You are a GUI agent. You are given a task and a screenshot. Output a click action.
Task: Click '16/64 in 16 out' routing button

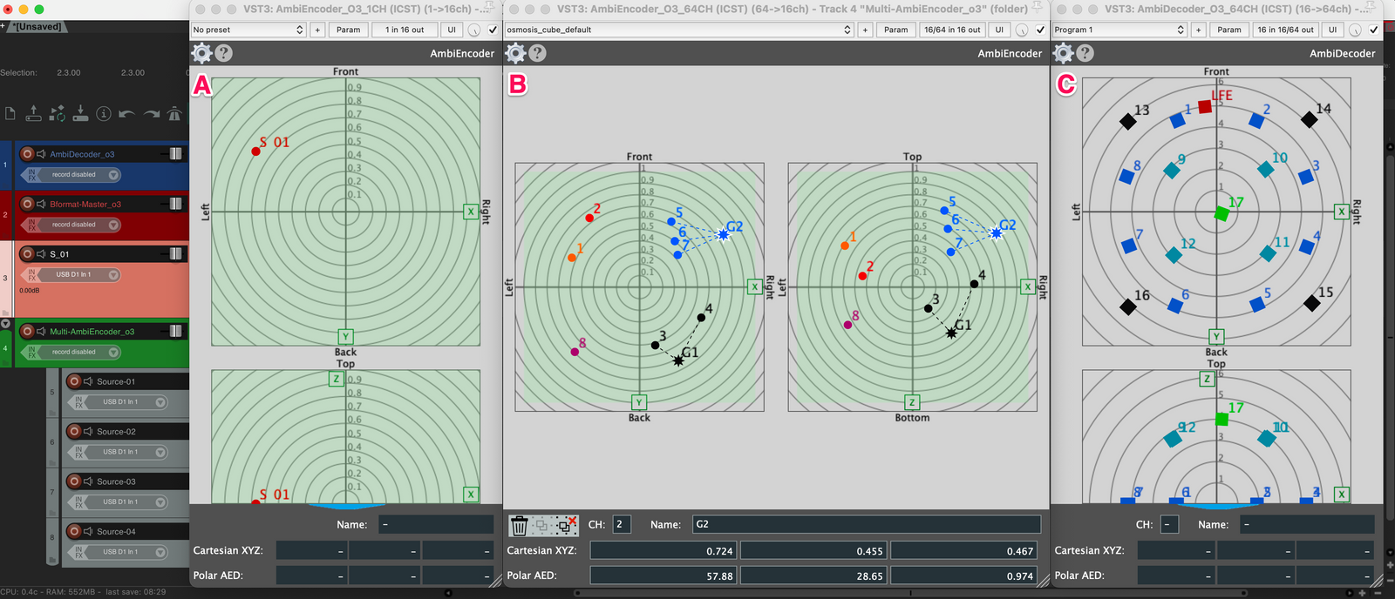(x=952, y=30)
